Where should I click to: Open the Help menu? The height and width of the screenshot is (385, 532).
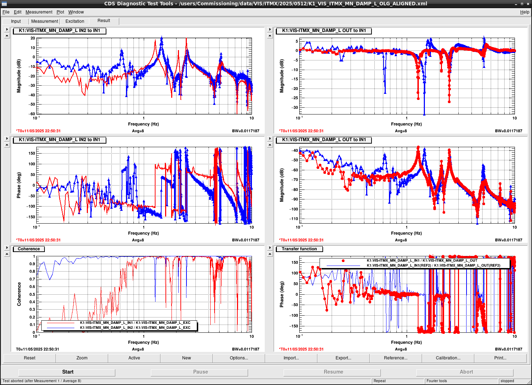[x=525, y=12]
